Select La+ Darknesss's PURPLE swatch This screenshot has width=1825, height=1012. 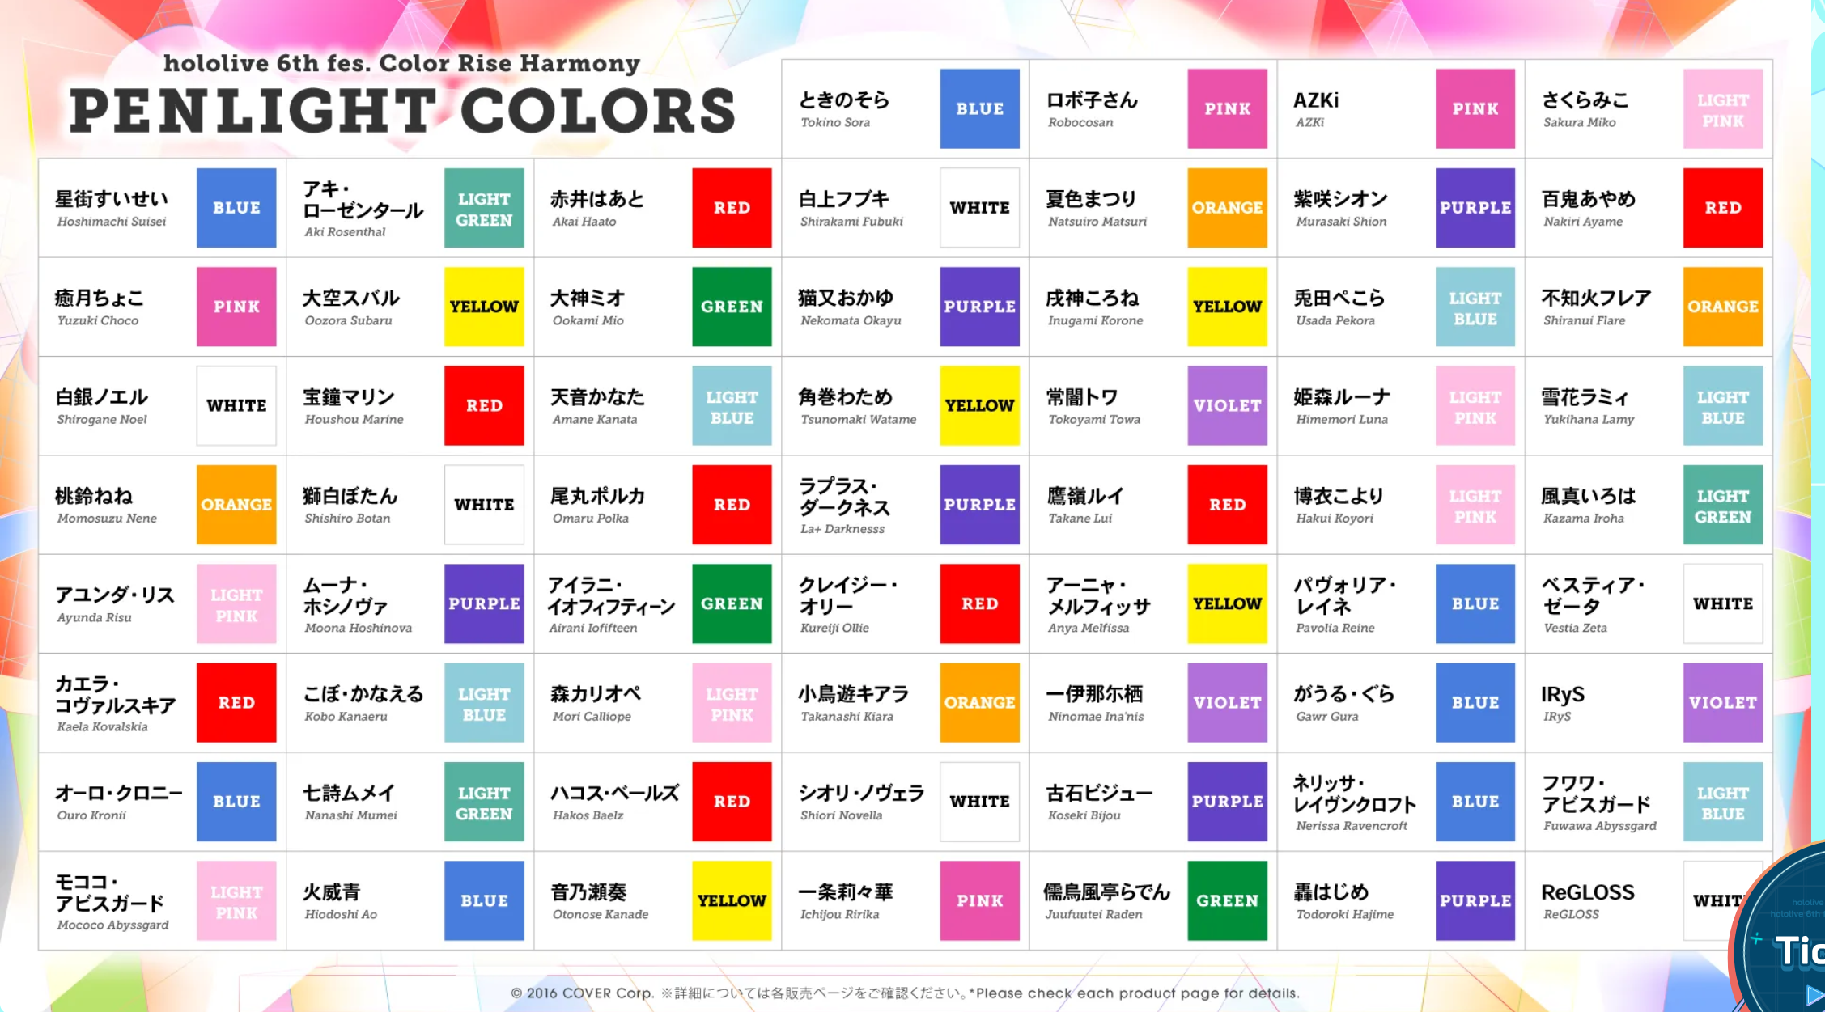click(x=979, y=505)
